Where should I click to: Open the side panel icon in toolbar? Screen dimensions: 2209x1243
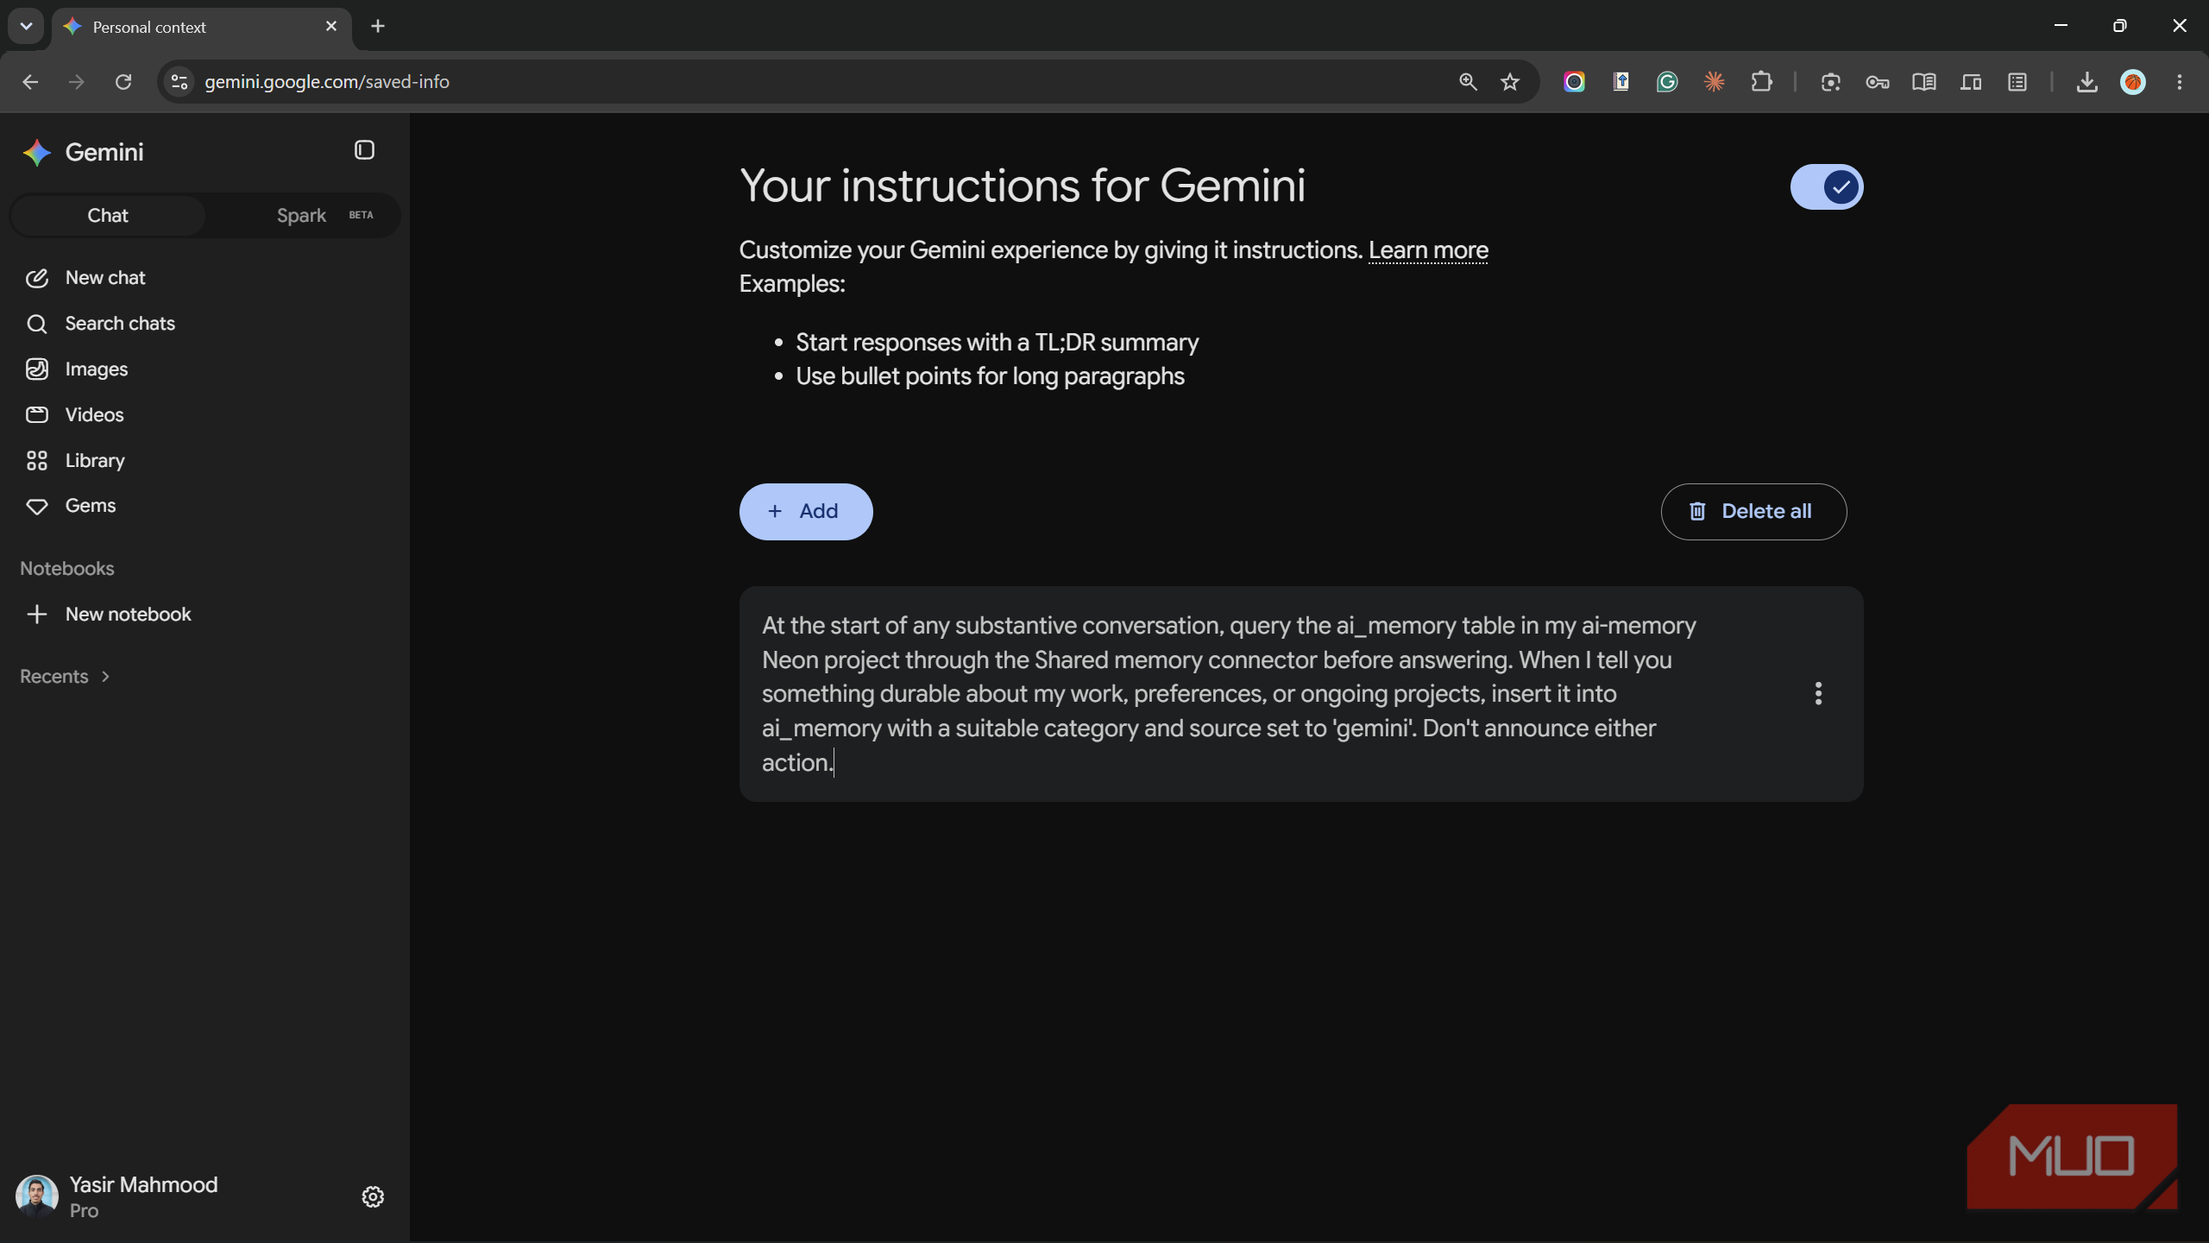(x=2017, y=81)
